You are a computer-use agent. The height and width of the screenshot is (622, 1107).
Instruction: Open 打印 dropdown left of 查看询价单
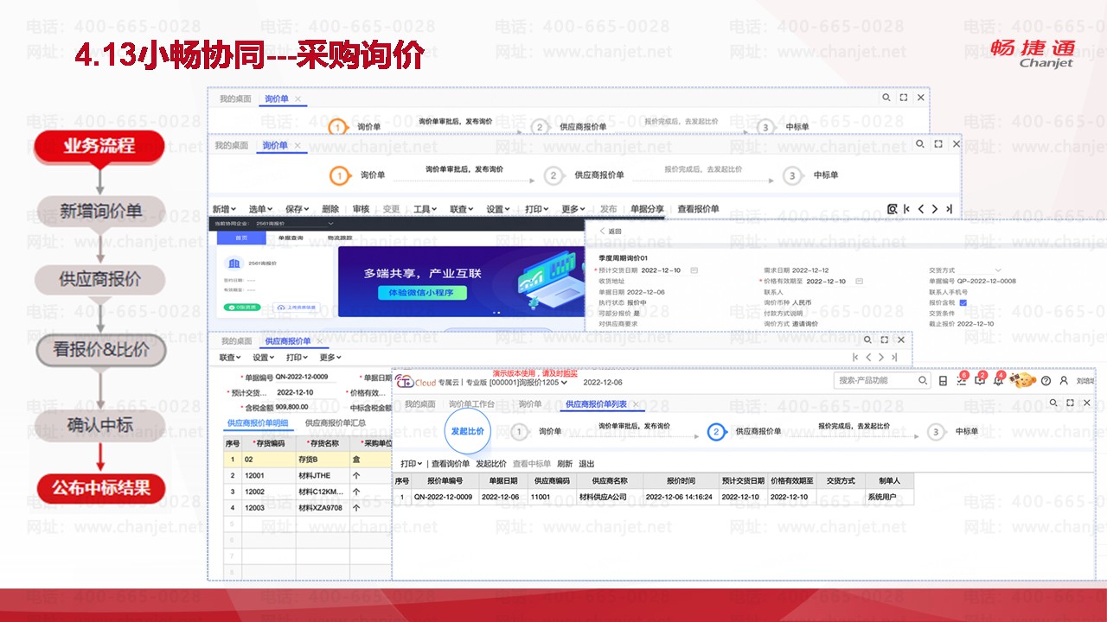tap(412, 464)
